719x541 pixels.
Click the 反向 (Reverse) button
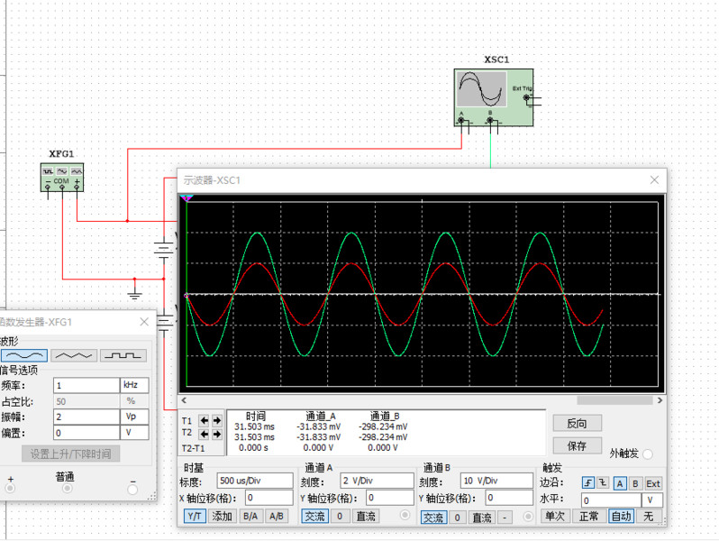(577, 424)
